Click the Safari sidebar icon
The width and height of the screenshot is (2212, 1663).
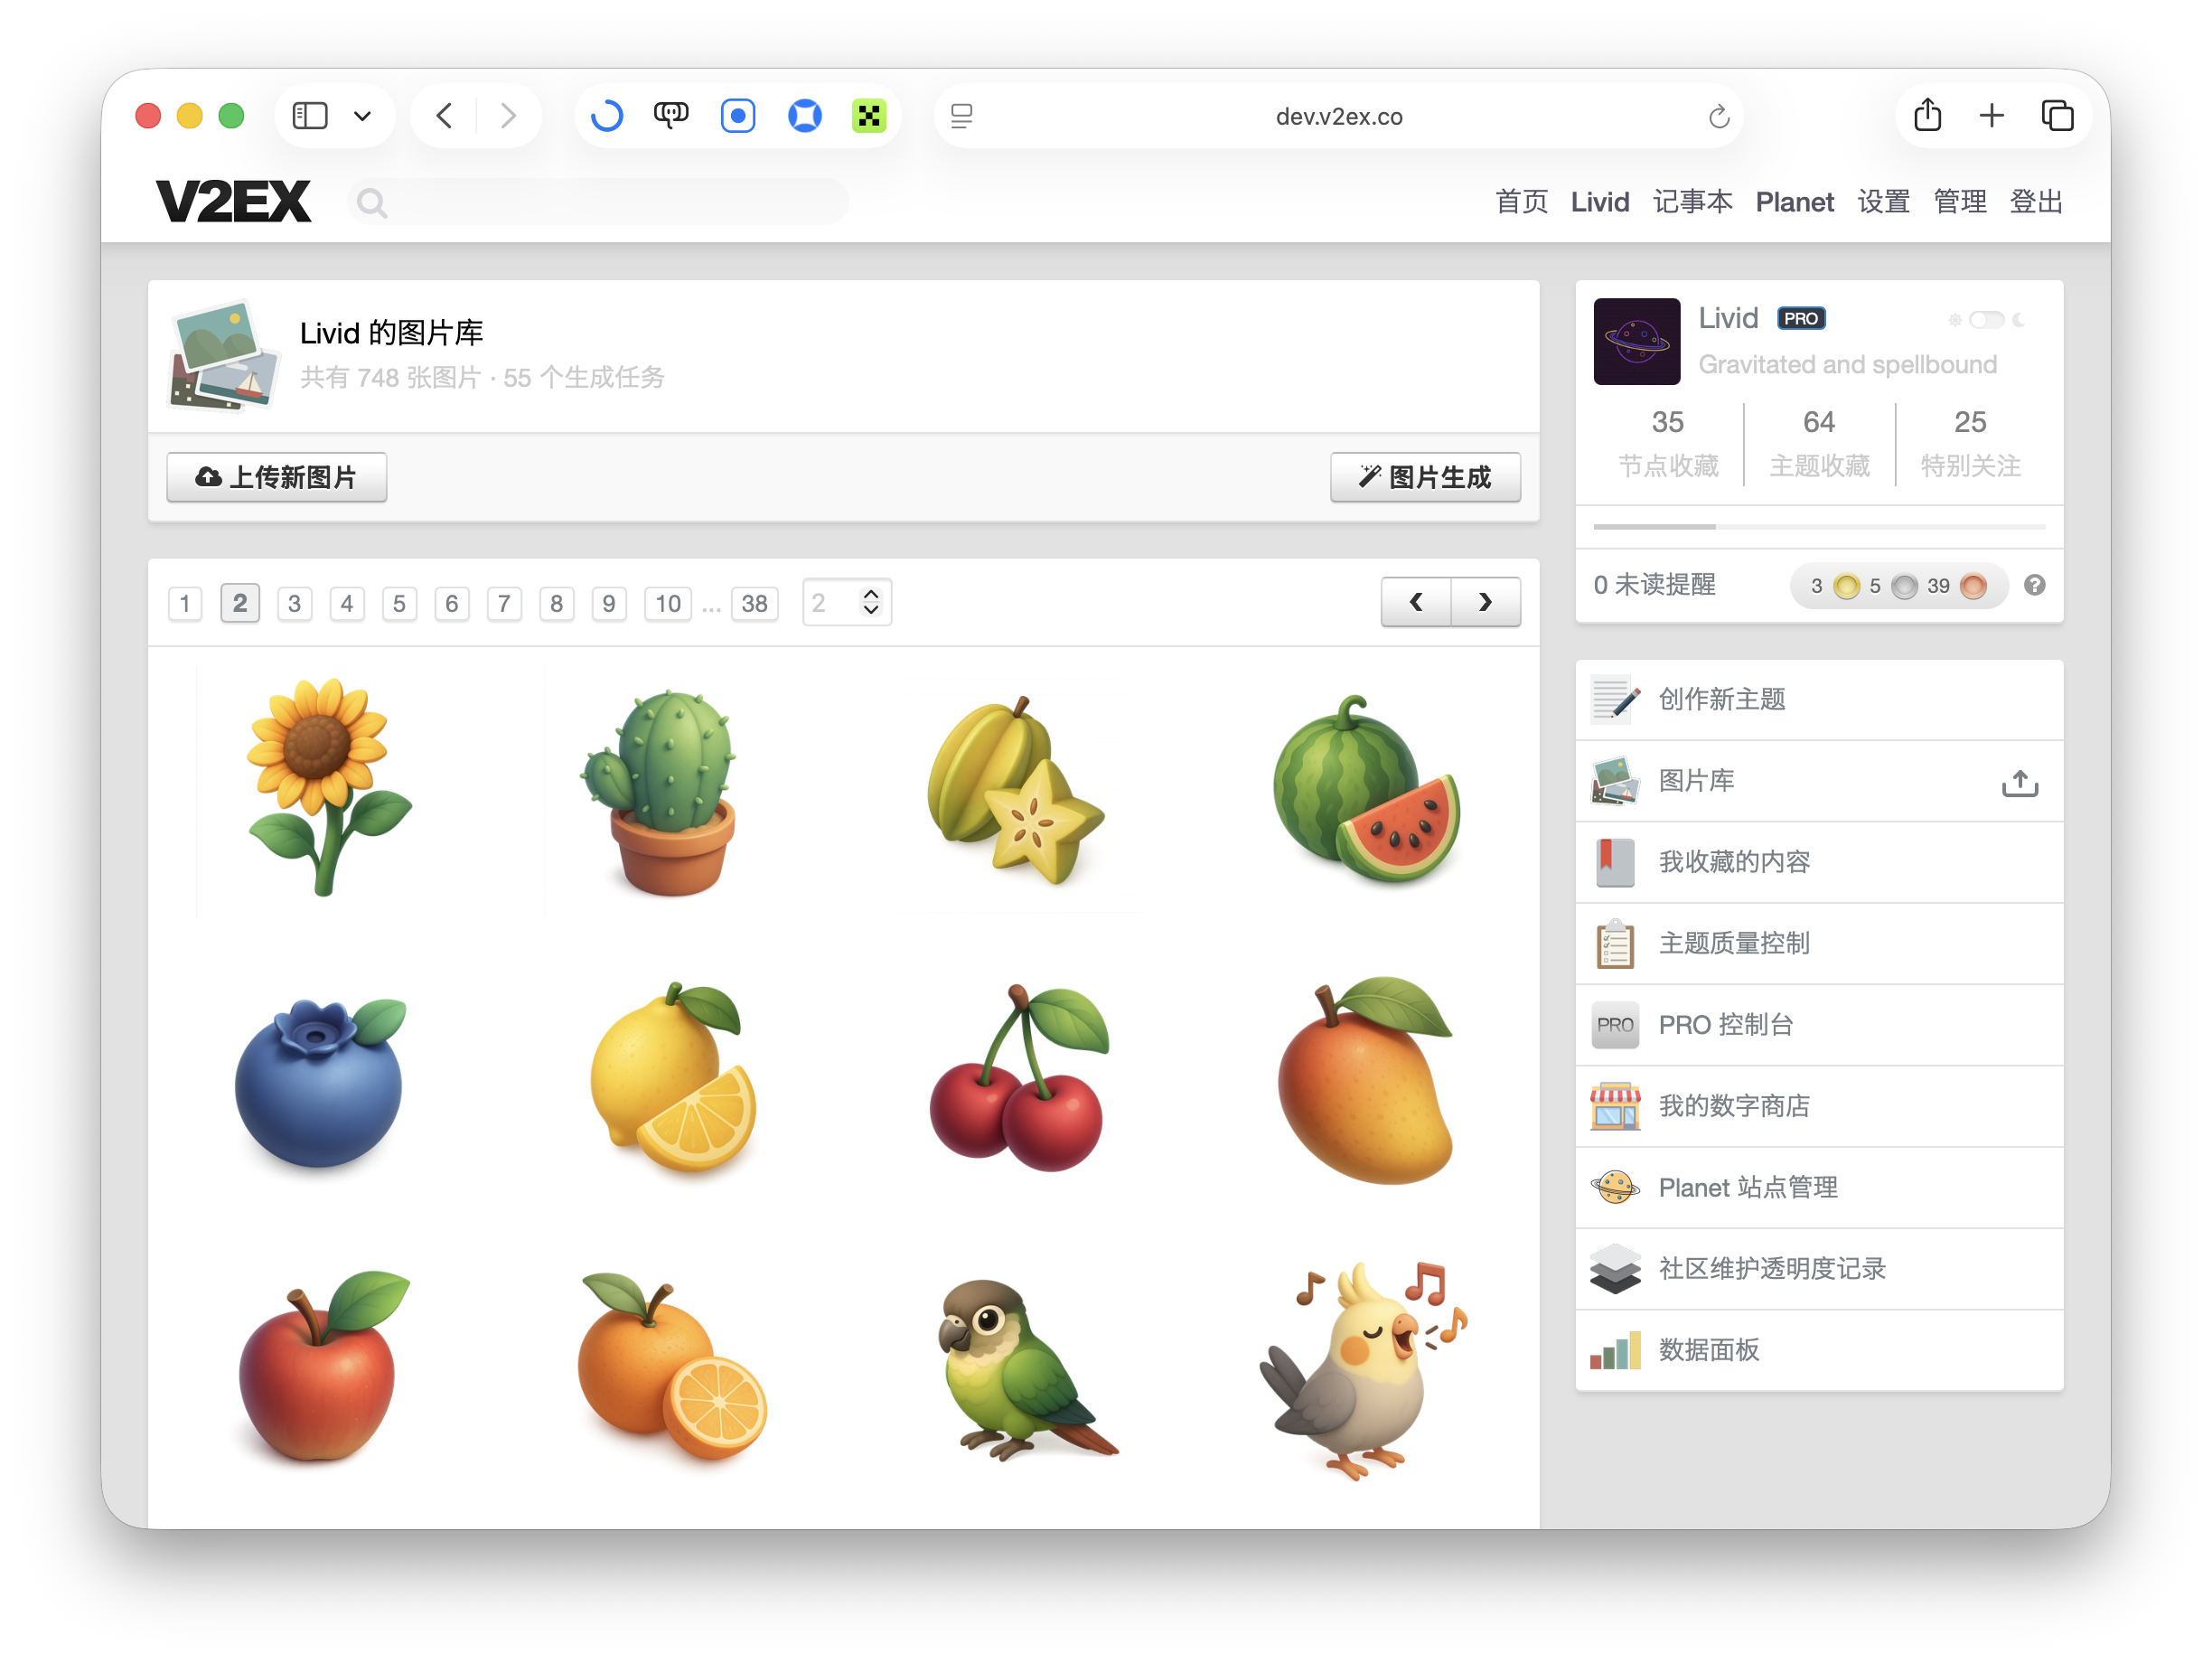click(x=310, y=116)
